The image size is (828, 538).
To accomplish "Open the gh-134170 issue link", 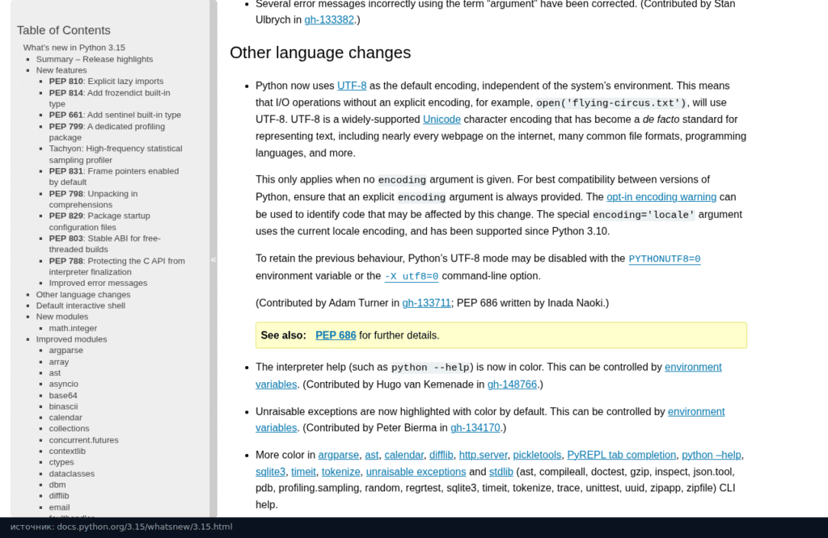I will coord(475,428).
